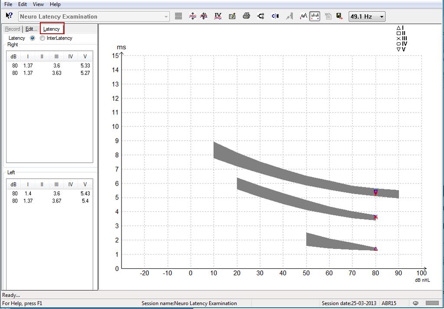Image resolution: width=444 pixels, height=309 pixels.
Task: Click Right table dB column header
Action: click(13, 57)
